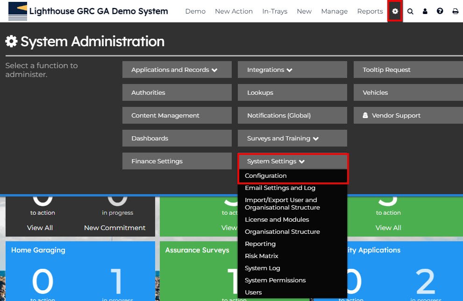The height and width of the screenshot is (301, 463).
Task: Expand the Applications and Records dropdown
Action: click(177, 70)
